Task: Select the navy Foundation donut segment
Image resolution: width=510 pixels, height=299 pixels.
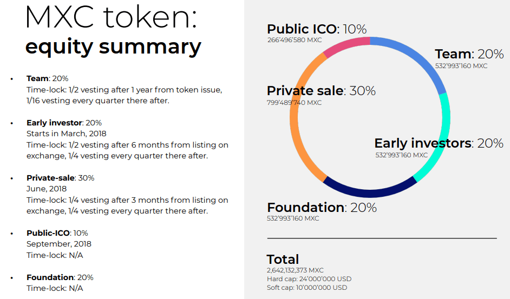Action: pyautogui.click(x=369, y=190)
